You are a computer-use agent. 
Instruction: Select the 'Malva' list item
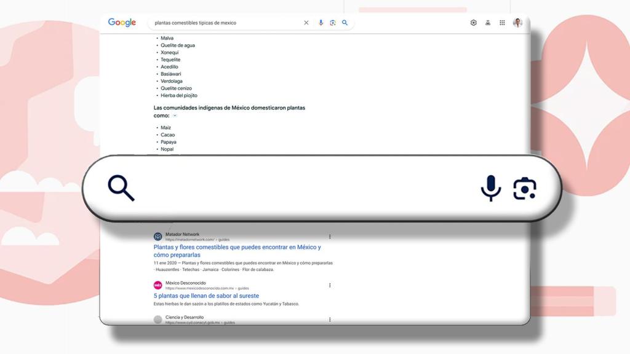[167, 38]
